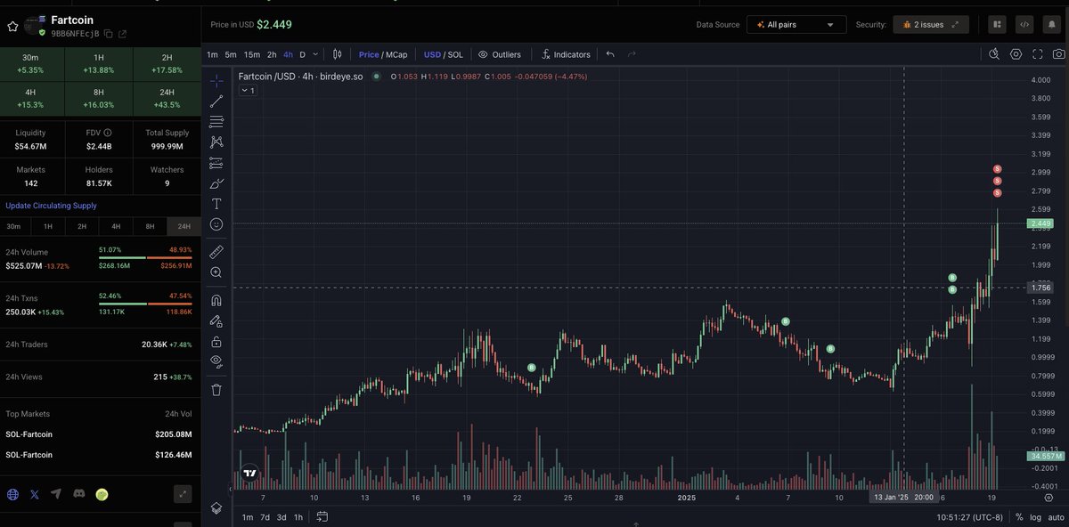The height and width of the screenshot is (527, 1069).
Task: Set chart range to 3d
Action: pos(282,516)
